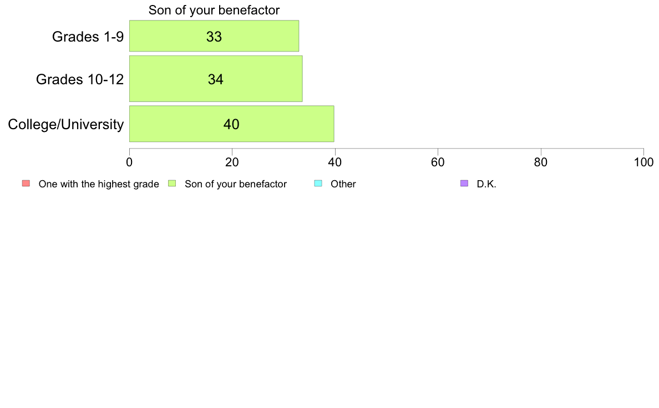Select the Grades 10-12 bar
Screen dimensions: 659x408
(216, 79)
